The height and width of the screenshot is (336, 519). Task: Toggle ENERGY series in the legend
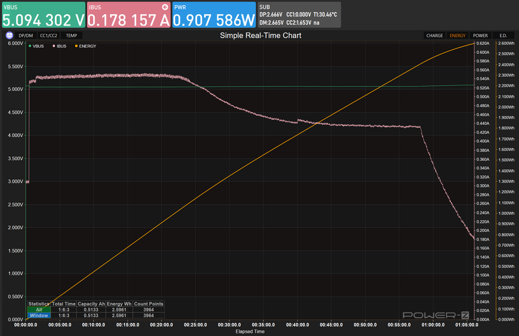point(86,46)
